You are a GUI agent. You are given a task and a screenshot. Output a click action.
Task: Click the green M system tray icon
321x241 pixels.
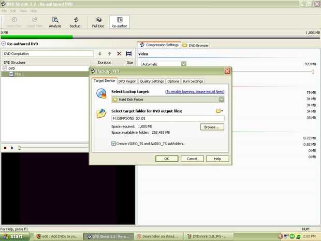(292, 236)
